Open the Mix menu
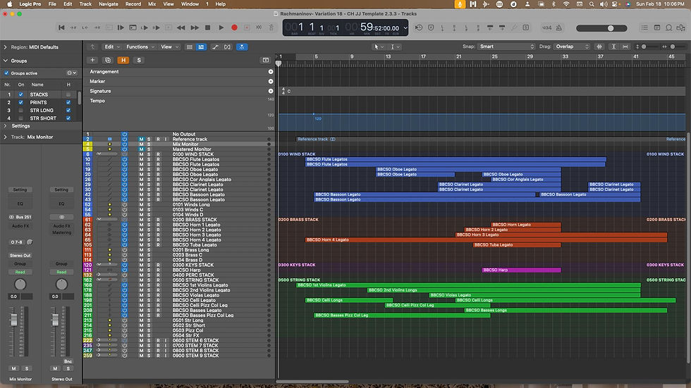 [152, 4]
